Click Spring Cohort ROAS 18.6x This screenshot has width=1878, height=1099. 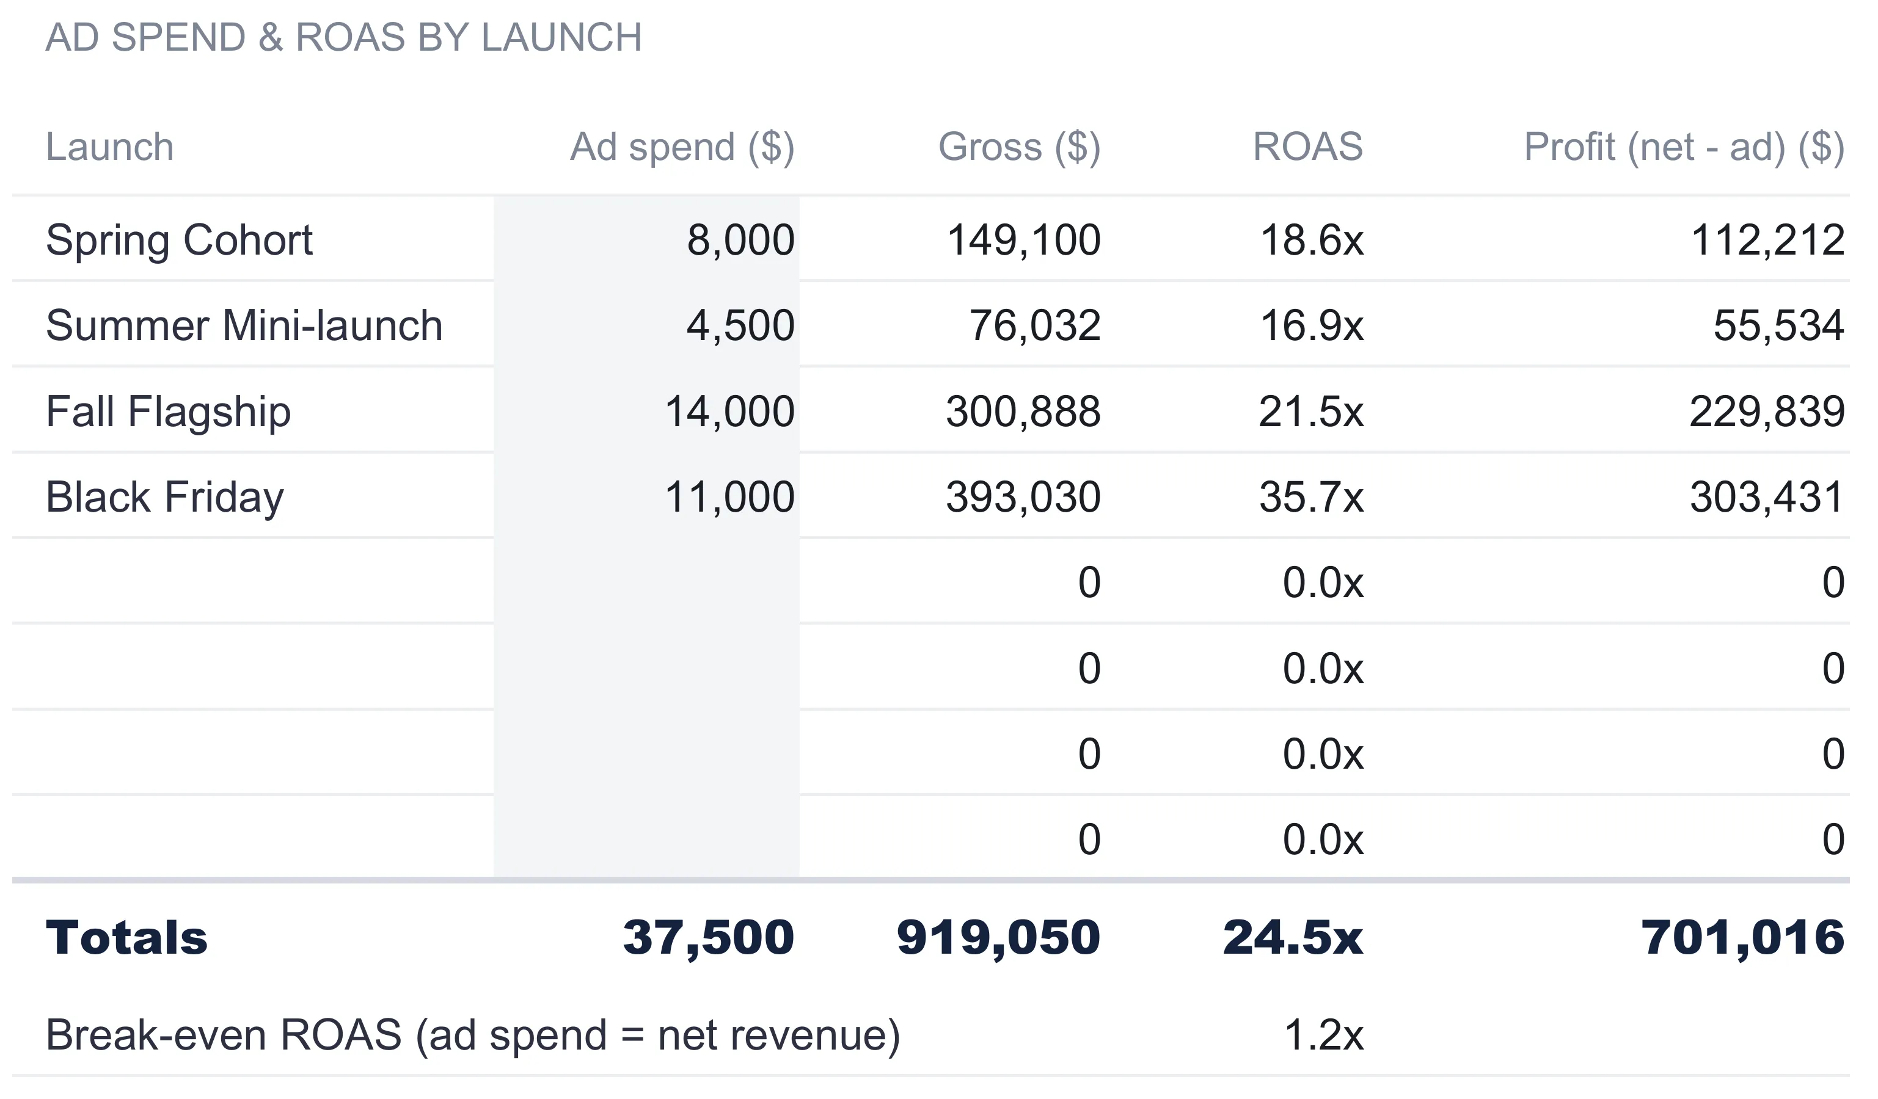click(1312, 241)
